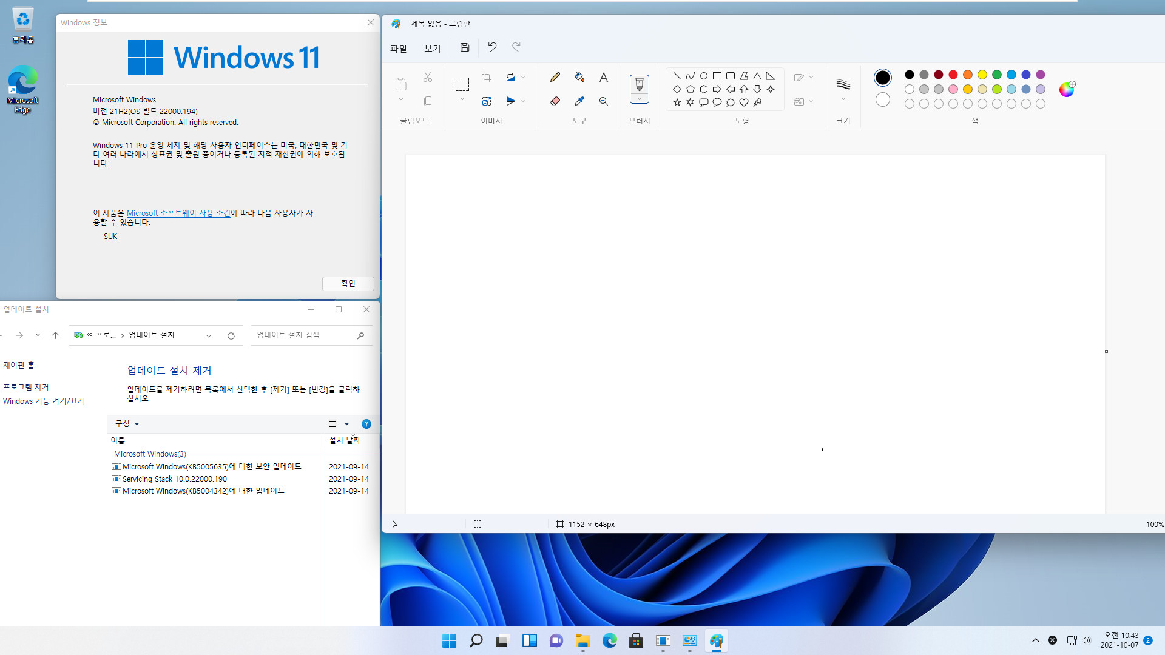The height and width of the screenshot is (655, 1165).
Task: Open the 구성 dropdown in update list
Action: tap(127, 423)
